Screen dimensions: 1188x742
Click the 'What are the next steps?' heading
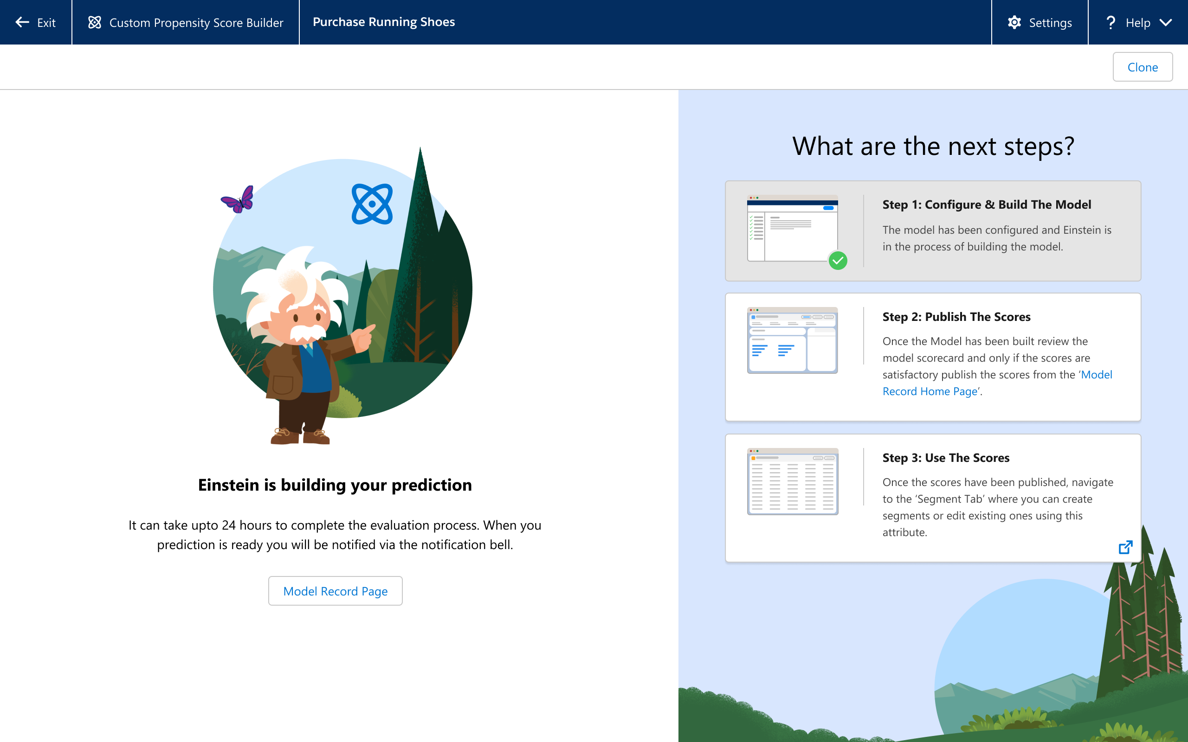pyautogui.click(x=933, y=146)
